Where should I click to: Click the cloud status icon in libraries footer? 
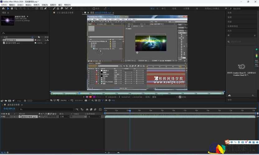229,95
